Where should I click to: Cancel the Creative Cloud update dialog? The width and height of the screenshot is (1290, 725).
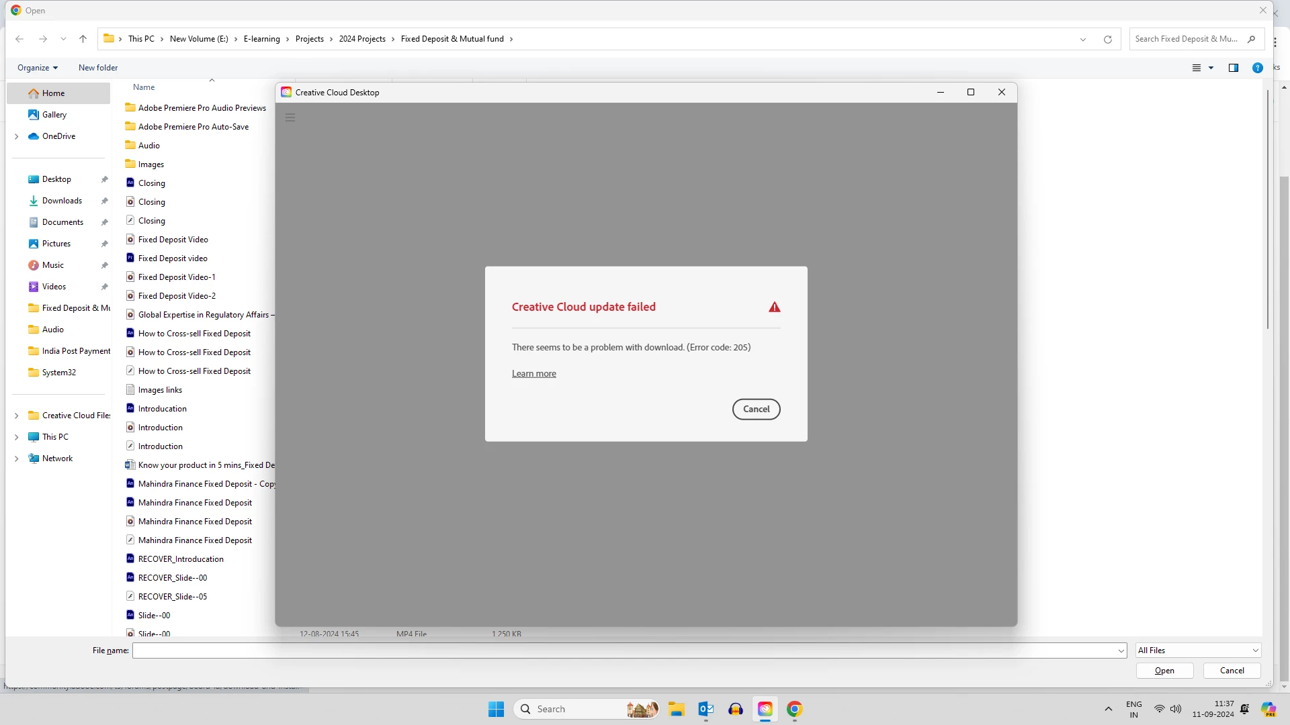point(756,409)
